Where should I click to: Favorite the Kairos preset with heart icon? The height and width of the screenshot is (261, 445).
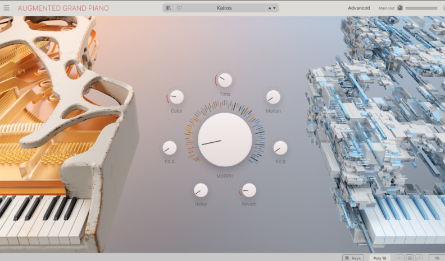point(179,8)
